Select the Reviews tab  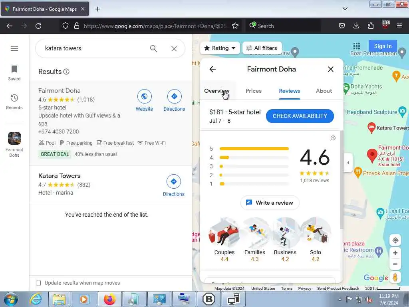pyautogui.click(x=290, y=91)
